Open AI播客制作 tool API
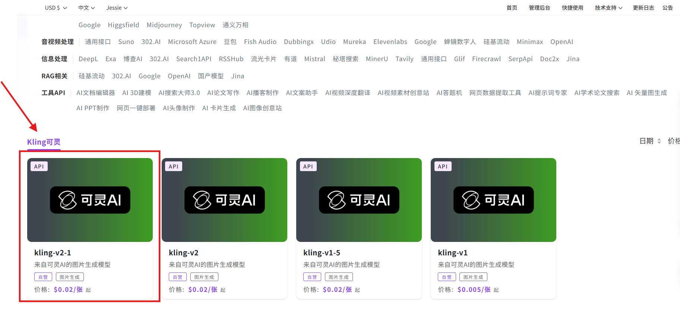This screenshot has height=312, width=680. pyautogui.click(x=263, y=93)
